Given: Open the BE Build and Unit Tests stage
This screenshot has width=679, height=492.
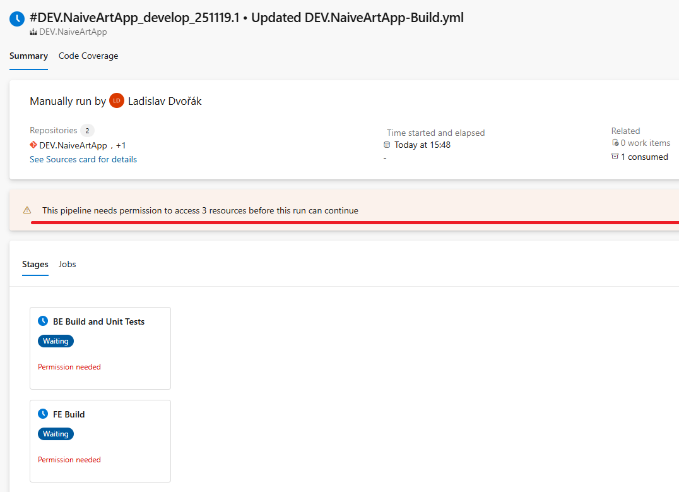Looking at the screenshot, I should pos(100,348).
